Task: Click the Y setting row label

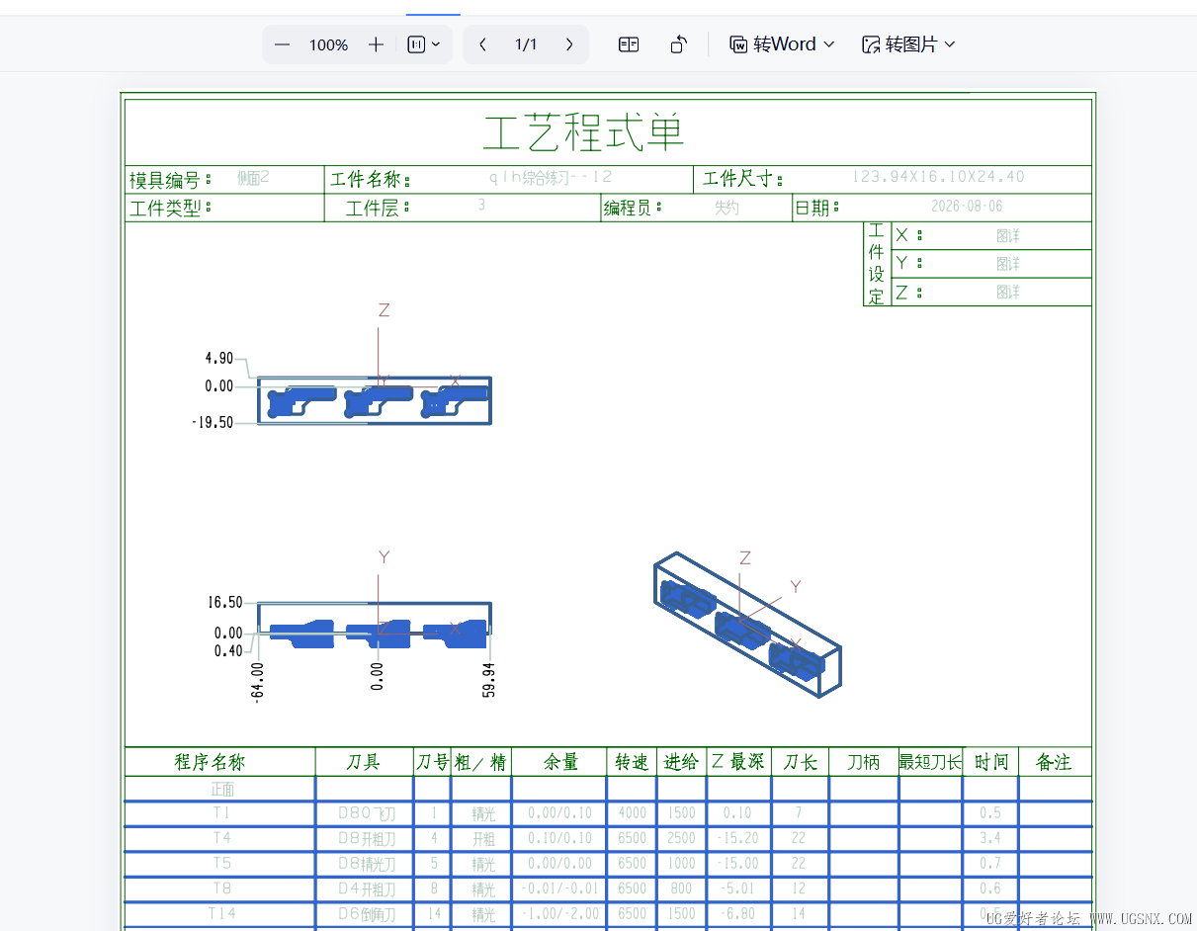Action: [909, 263]
